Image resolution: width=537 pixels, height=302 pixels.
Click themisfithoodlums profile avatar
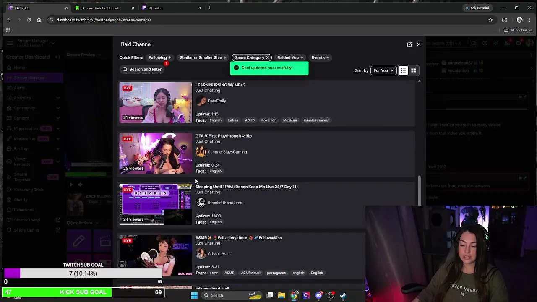tap(201, 203)
